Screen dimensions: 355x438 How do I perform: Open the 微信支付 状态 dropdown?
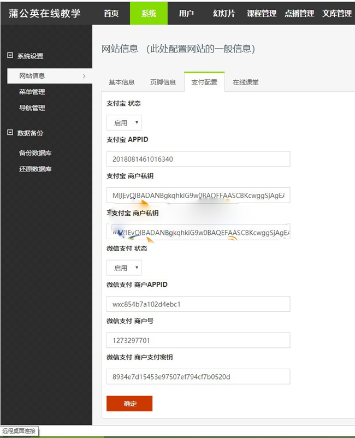click(x=124, y=268)
